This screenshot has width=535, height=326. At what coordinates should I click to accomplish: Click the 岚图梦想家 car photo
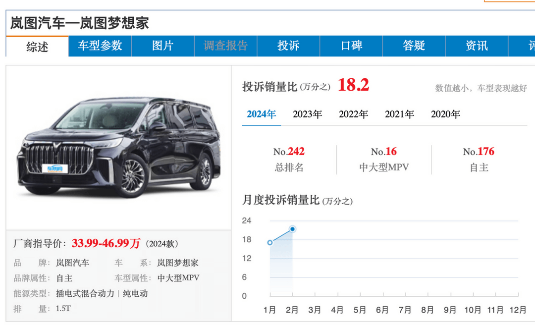[x=119, y=147]
